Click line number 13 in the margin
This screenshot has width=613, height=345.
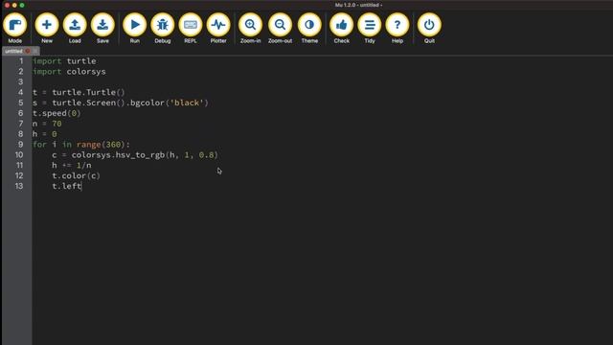pyautogui.click(x=19, y=186)
